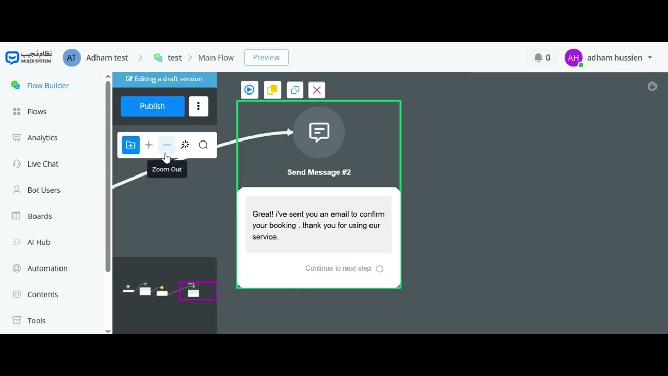Open the notifications bell

coord(538,57)
